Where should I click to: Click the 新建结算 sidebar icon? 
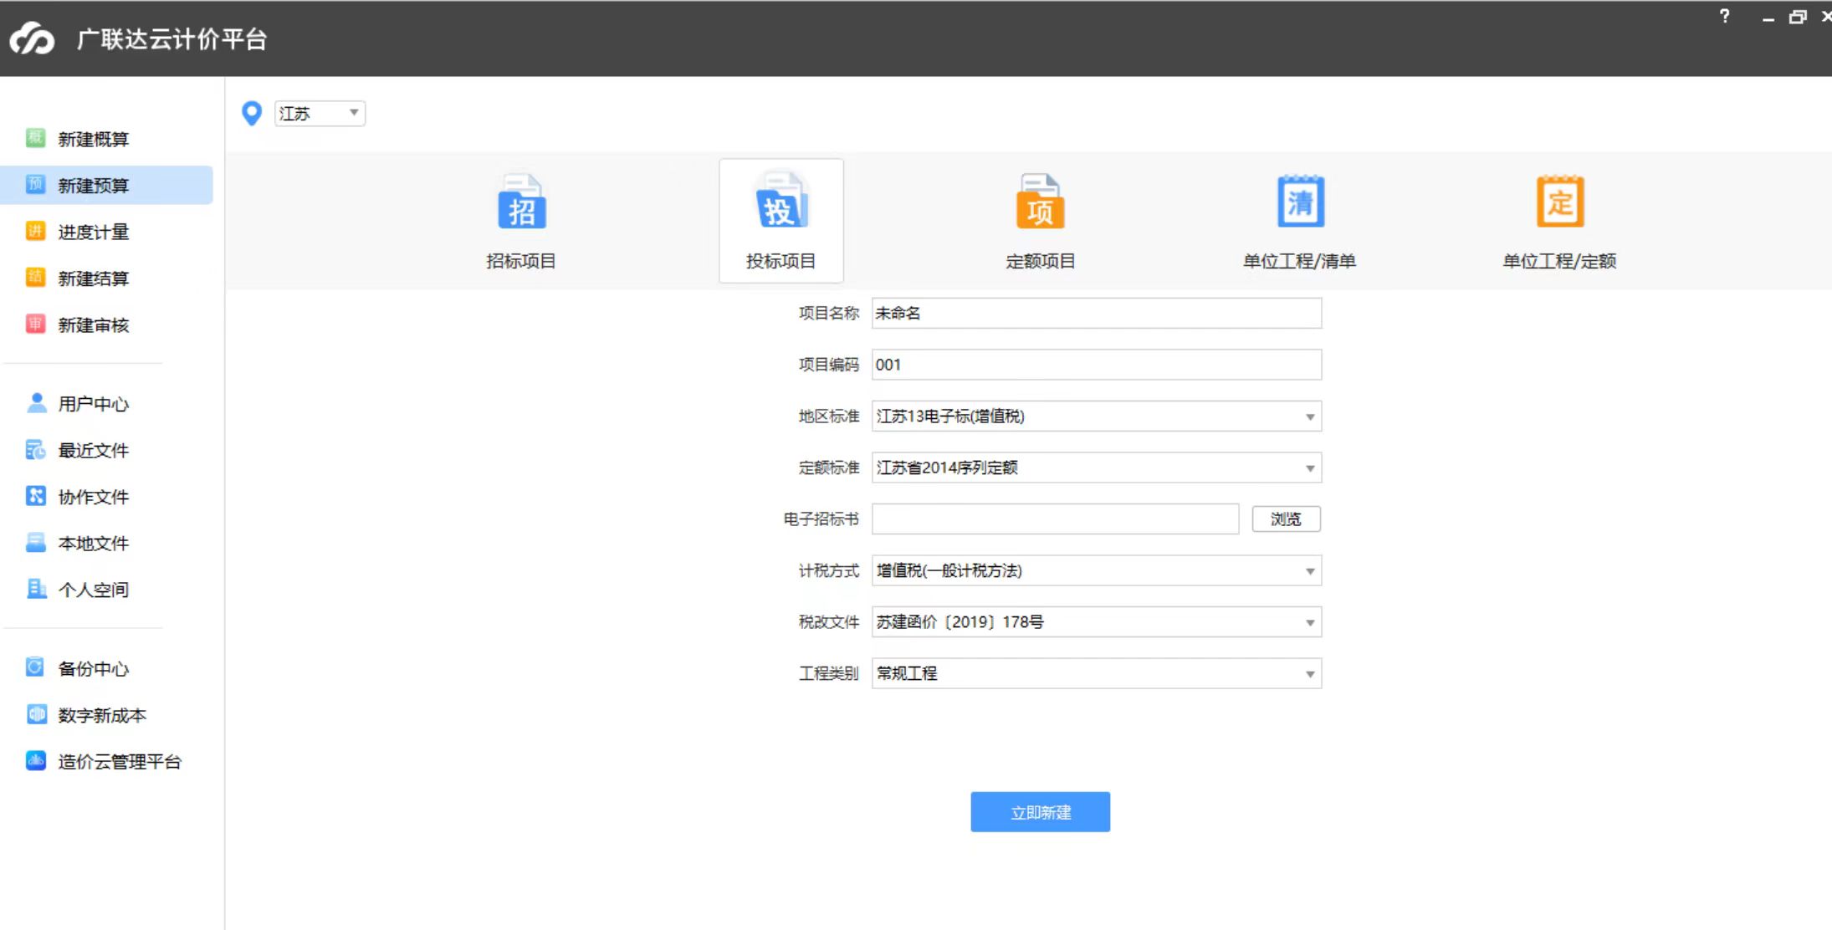pyautogui.click(x=35, y=277)
